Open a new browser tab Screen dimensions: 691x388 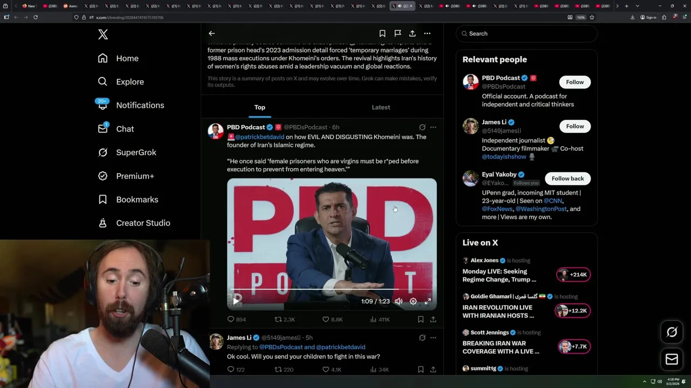pos(626,6)
